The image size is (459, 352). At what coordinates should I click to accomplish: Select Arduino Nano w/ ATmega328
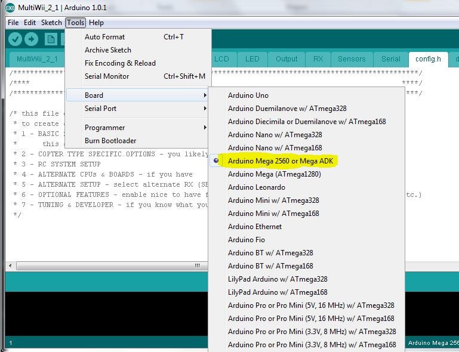(307, 135)
